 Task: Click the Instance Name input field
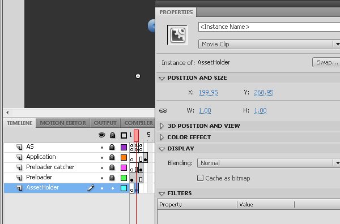[x=269, y=27]
